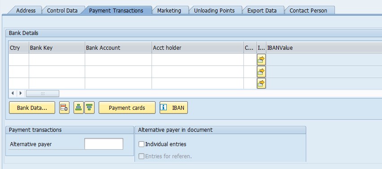Switch to the Control Data tab
Viewport: 382px width, 169px height.
click(x=62, y=10)
